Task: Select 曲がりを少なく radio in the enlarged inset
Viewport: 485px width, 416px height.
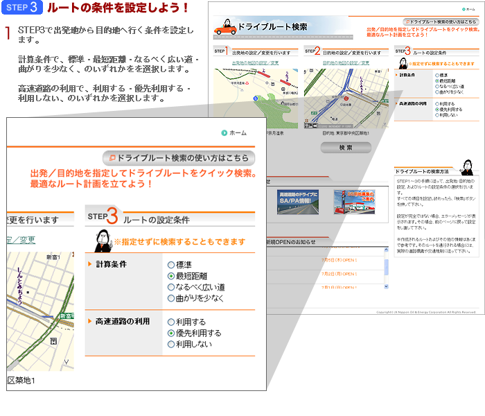Action: (170, 298)
